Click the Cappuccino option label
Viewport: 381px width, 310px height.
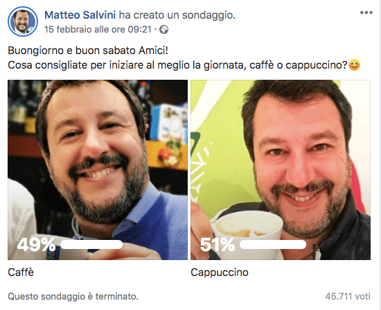tap(220, 273)
